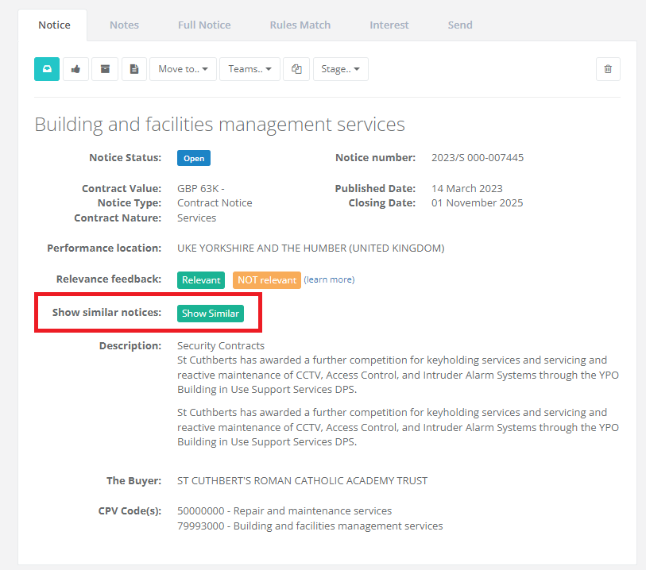
Task: Open the Stage.. dropdown
Action: pos(340,69)
